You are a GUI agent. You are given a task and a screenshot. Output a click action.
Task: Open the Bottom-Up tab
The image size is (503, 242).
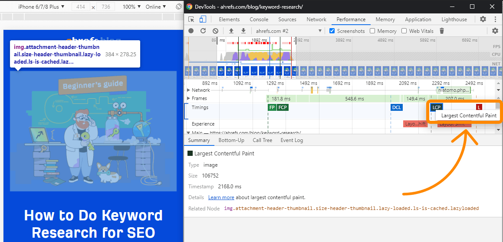click(x=231, y=140)
